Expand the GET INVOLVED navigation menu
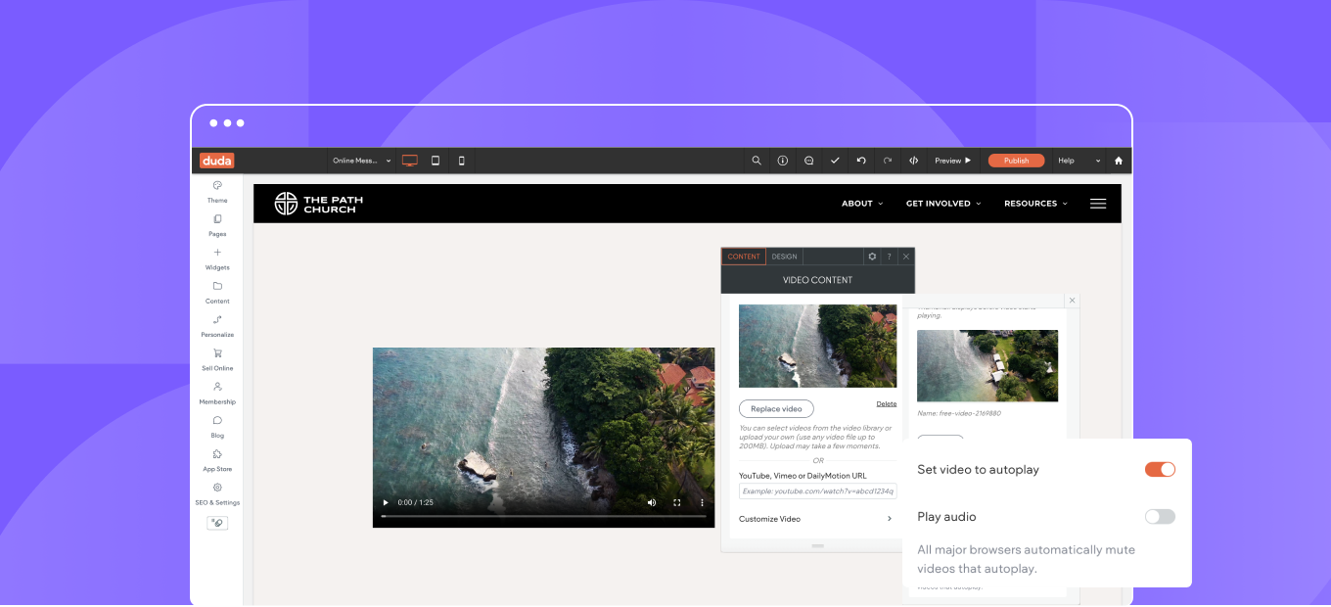The image size is (1331, 607). click(x=943, y=204)
